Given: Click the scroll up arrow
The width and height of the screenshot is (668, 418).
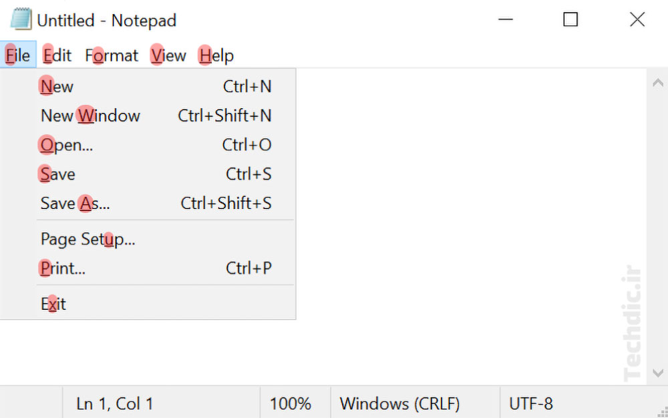Looking at the screenshot, I should (x=657, y=82).
